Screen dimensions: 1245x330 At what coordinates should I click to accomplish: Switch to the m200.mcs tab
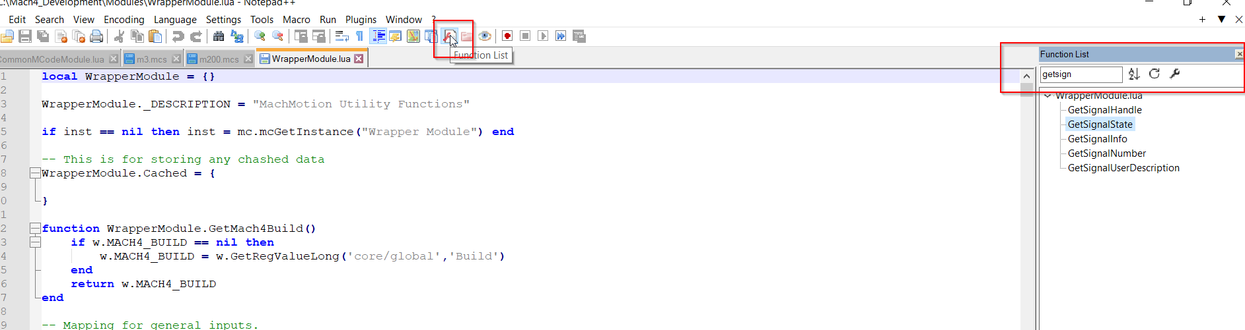[x=219, y=59]
